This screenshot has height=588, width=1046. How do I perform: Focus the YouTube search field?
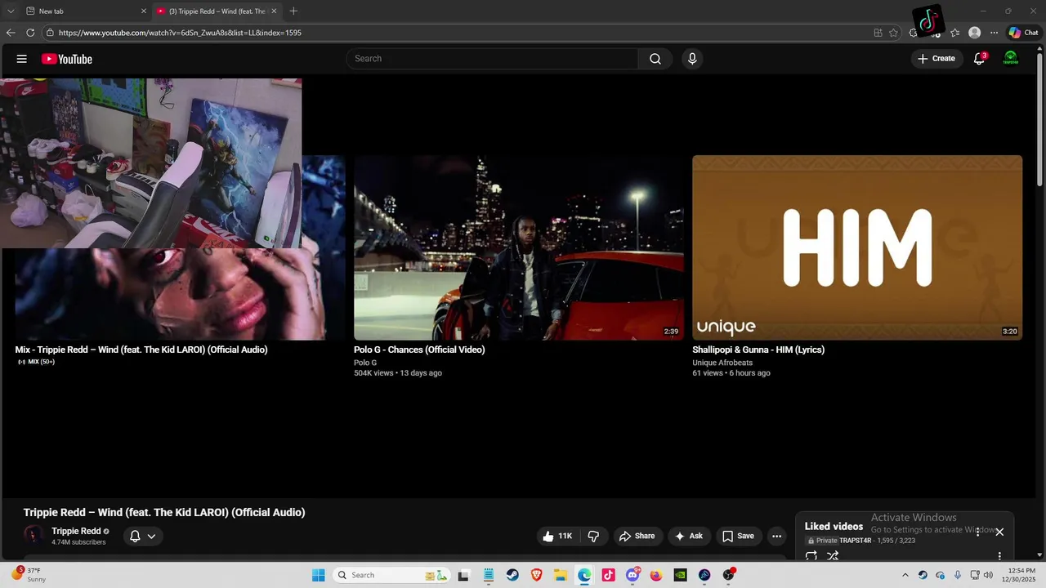(492, 59)
